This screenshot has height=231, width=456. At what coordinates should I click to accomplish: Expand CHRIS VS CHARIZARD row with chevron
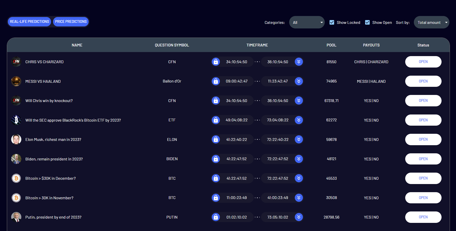point(299,62)
